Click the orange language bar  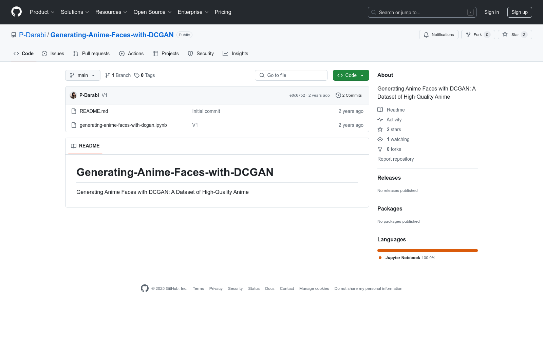coord(428,251)
